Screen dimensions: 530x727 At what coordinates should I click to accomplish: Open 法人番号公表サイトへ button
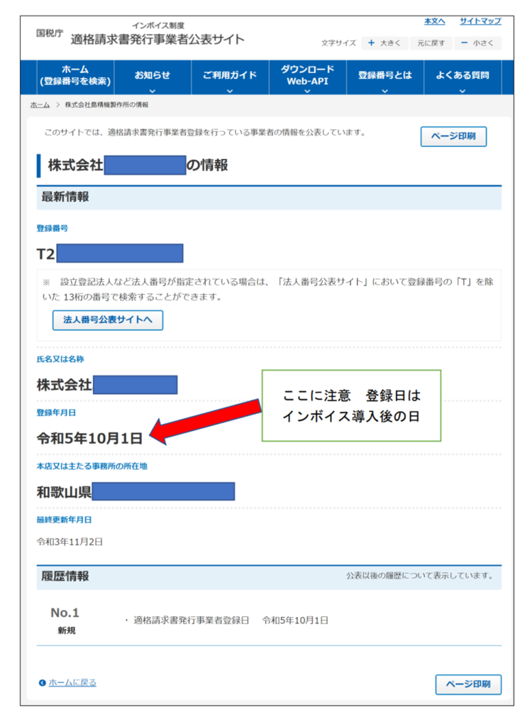tap(108, 320)
